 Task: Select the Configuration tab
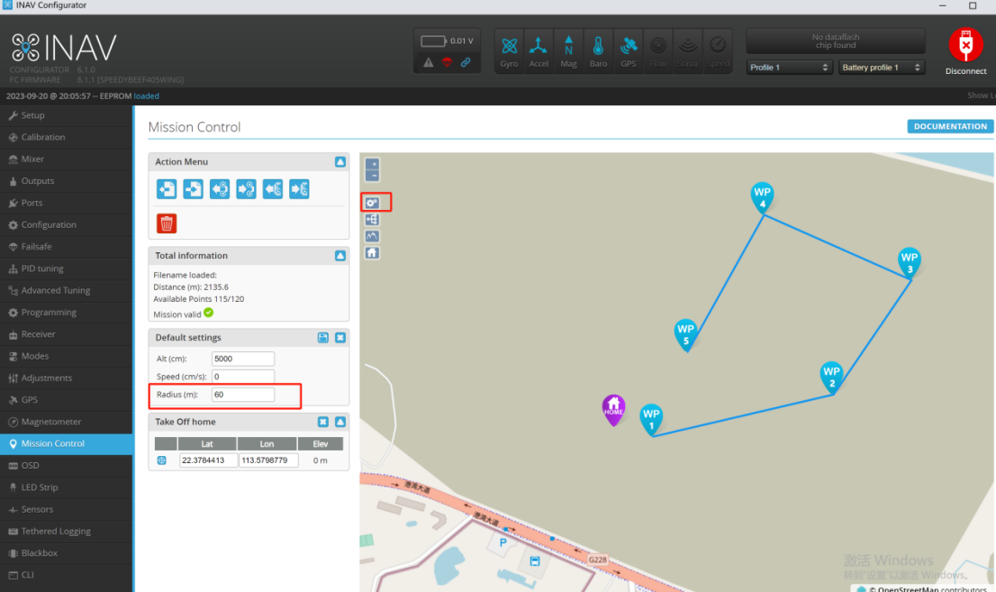(66, 225)
